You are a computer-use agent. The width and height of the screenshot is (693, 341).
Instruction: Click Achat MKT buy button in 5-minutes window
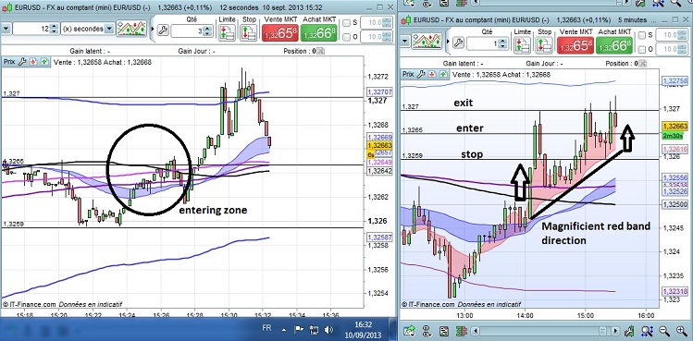pyautogui.click(x=613, y=45)
